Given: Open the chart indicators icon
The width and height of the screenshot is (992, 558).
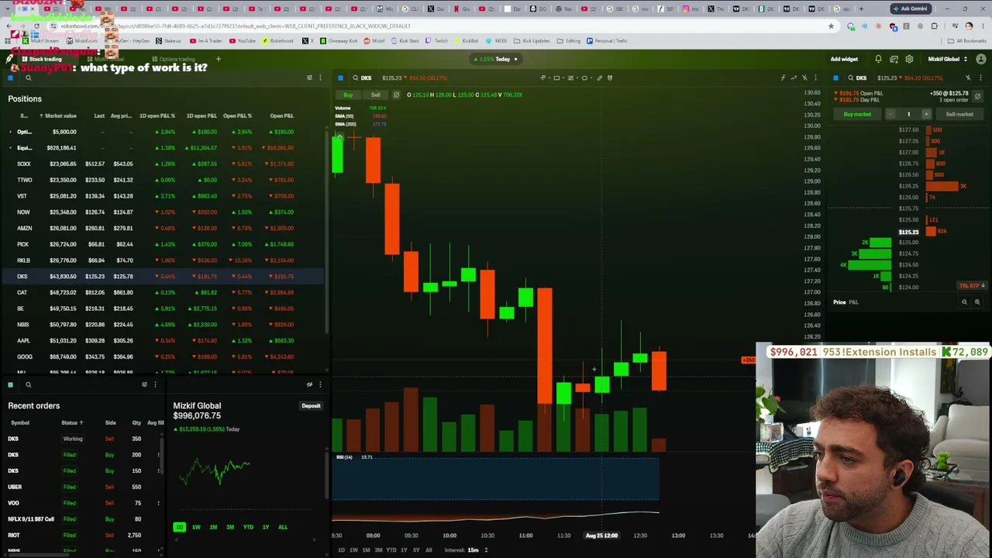Looking at the screenshot, I should point(783,77).
